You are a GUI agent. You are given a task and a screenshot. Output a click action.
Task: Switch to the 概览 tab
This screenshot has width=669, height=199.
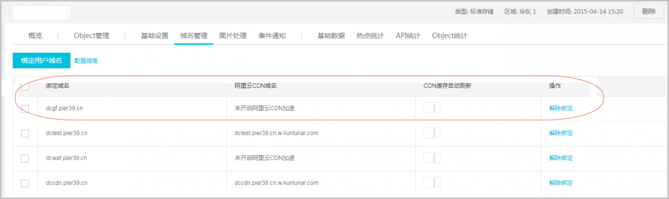pos(35,36)
